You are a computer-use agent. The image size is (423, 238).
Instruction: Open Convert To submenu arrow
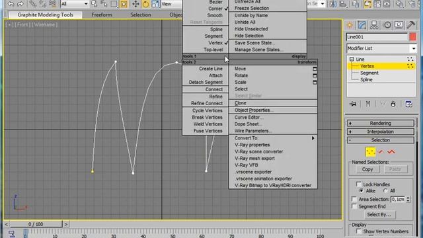[313, 138]
